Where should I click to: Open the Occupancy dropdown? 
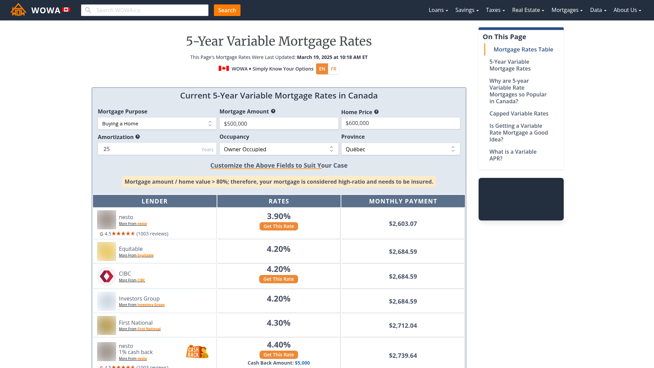(x=279, y=149)
